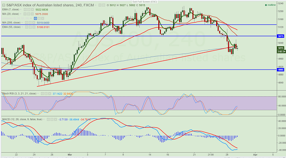286x158 pixels.
Task: Hide the MA (200, close) indicator
Action: [27, 23]
